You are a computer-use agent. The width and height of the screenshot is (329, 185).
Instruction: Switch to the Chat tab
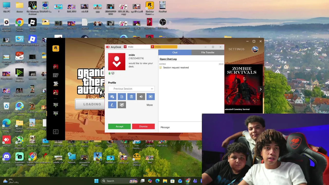[175, 52]
